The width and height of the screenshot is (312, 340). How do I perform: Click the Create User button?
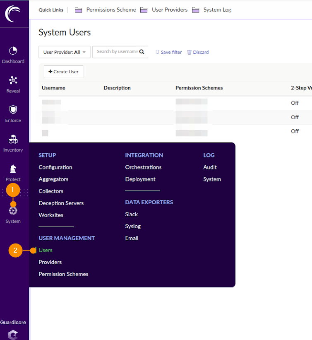(63, 72)
